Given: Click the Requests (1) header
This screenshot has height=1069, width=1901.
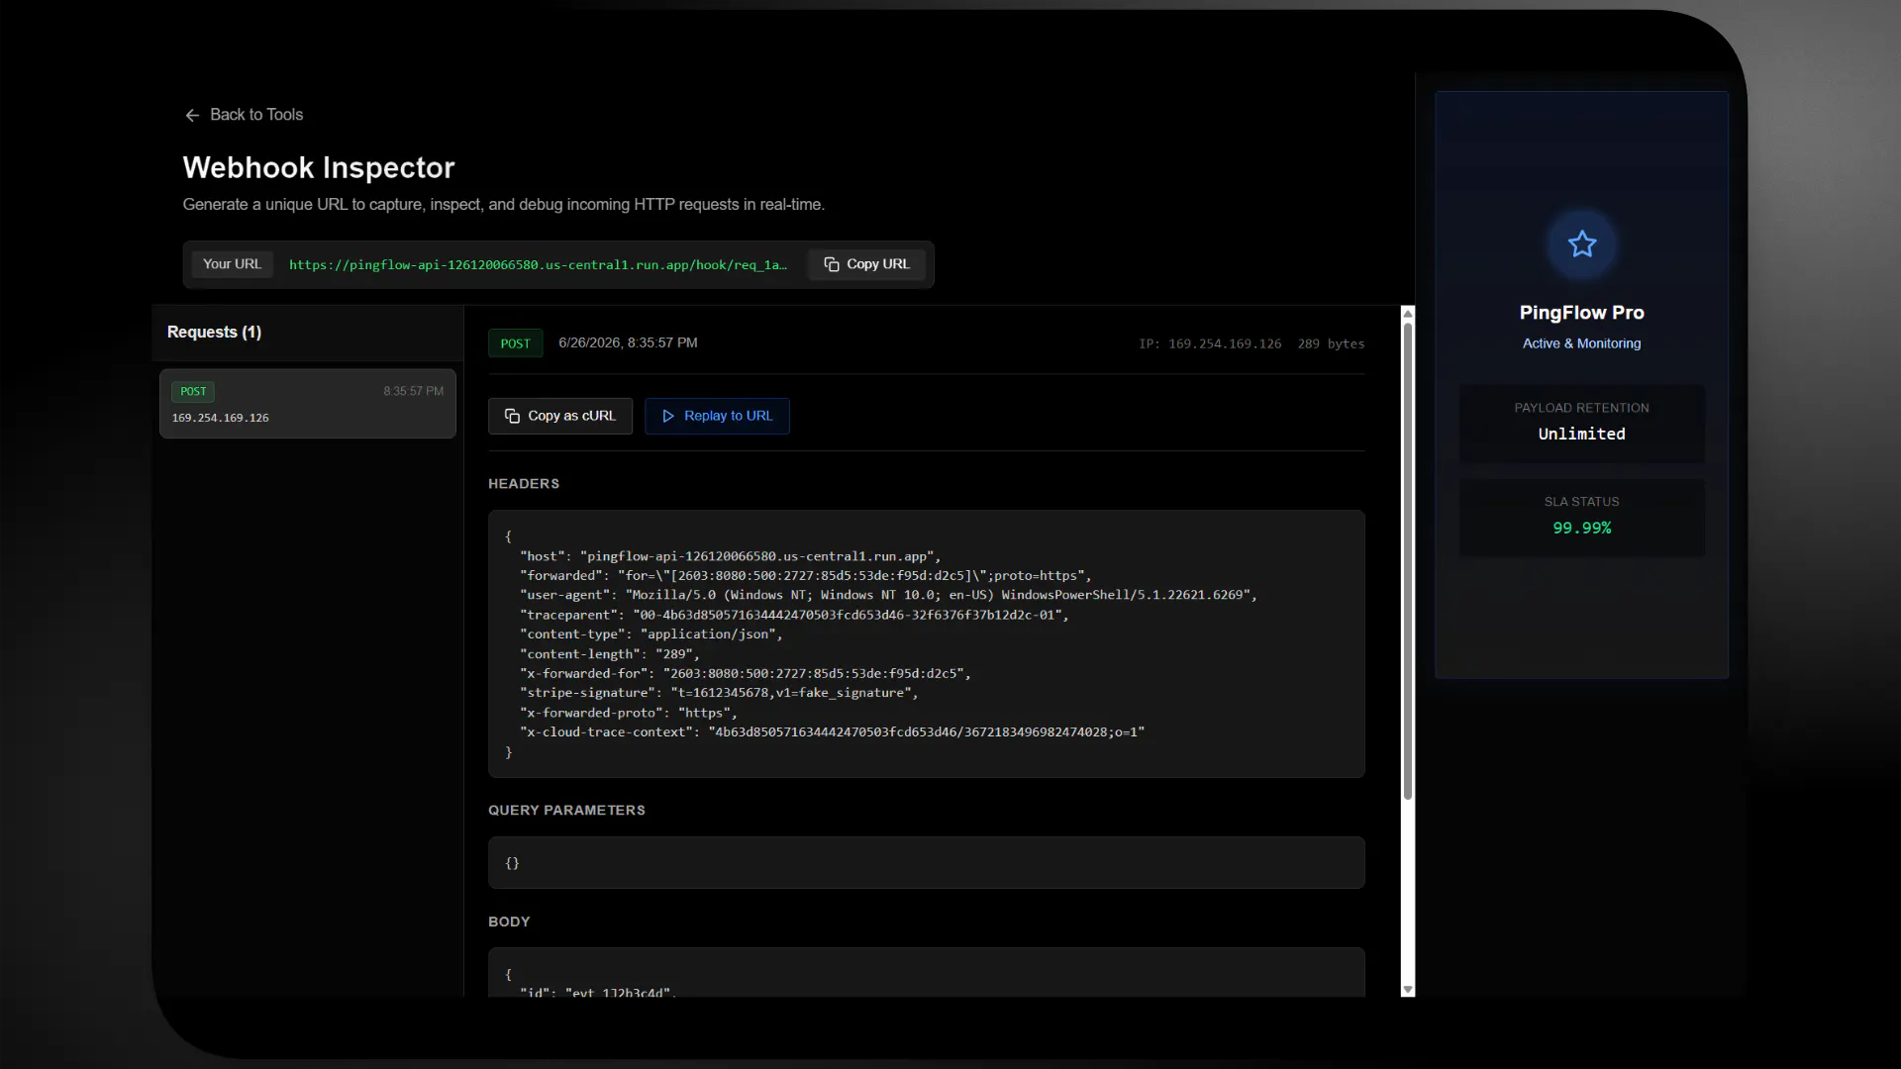Looking at the screenshot, I should tap(214, 333).
